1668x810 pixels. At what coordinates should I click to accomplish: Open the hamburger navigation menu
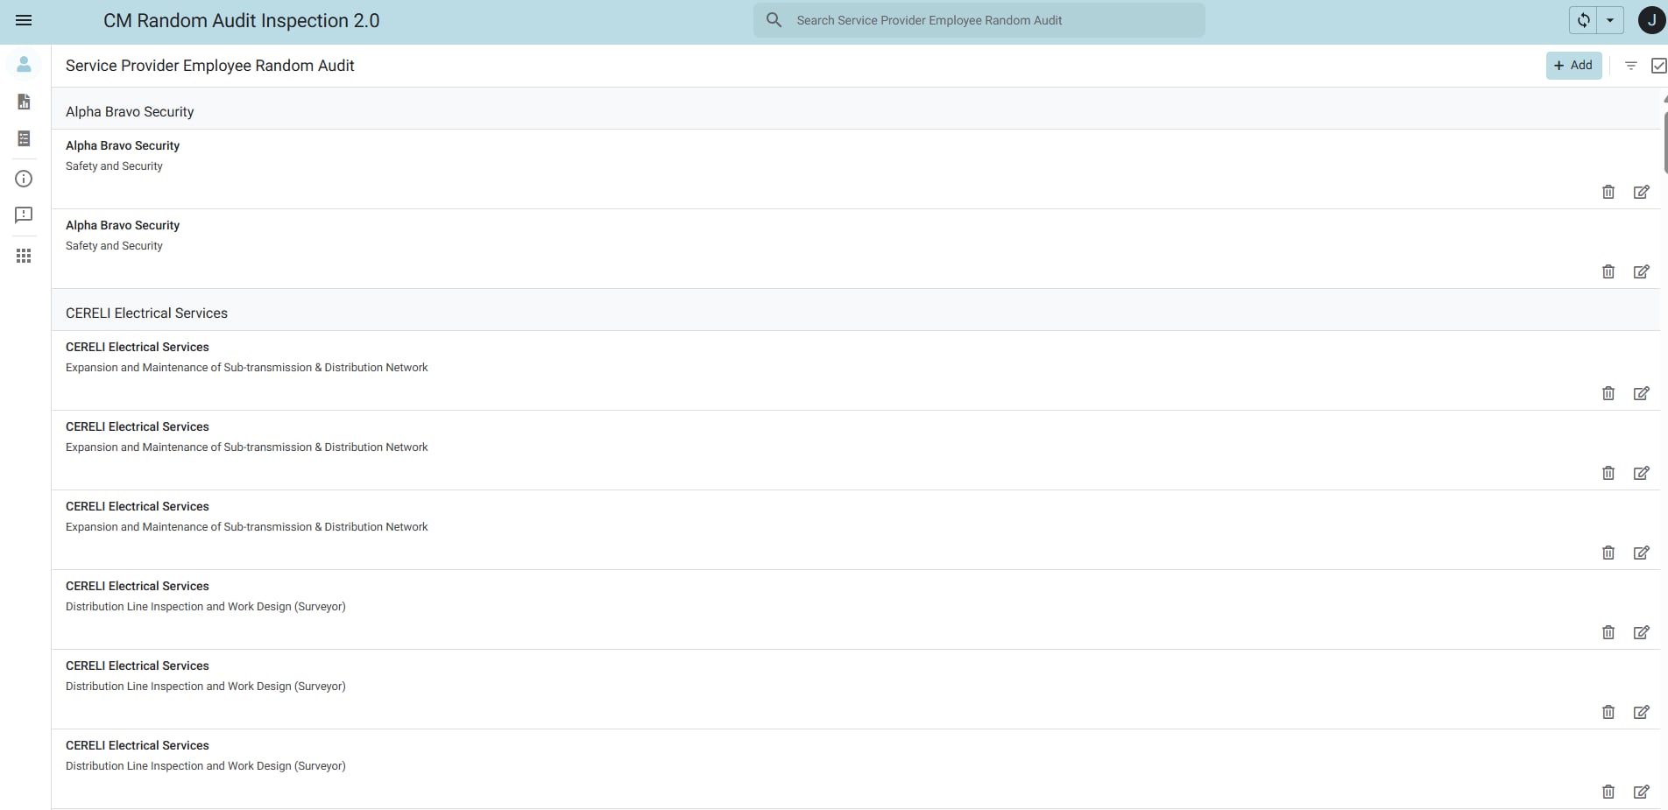(x=24, y=20)
